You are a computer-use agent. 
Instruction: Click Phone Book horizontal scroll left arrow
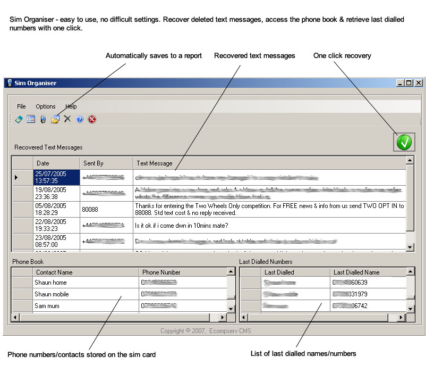(15, 317)
